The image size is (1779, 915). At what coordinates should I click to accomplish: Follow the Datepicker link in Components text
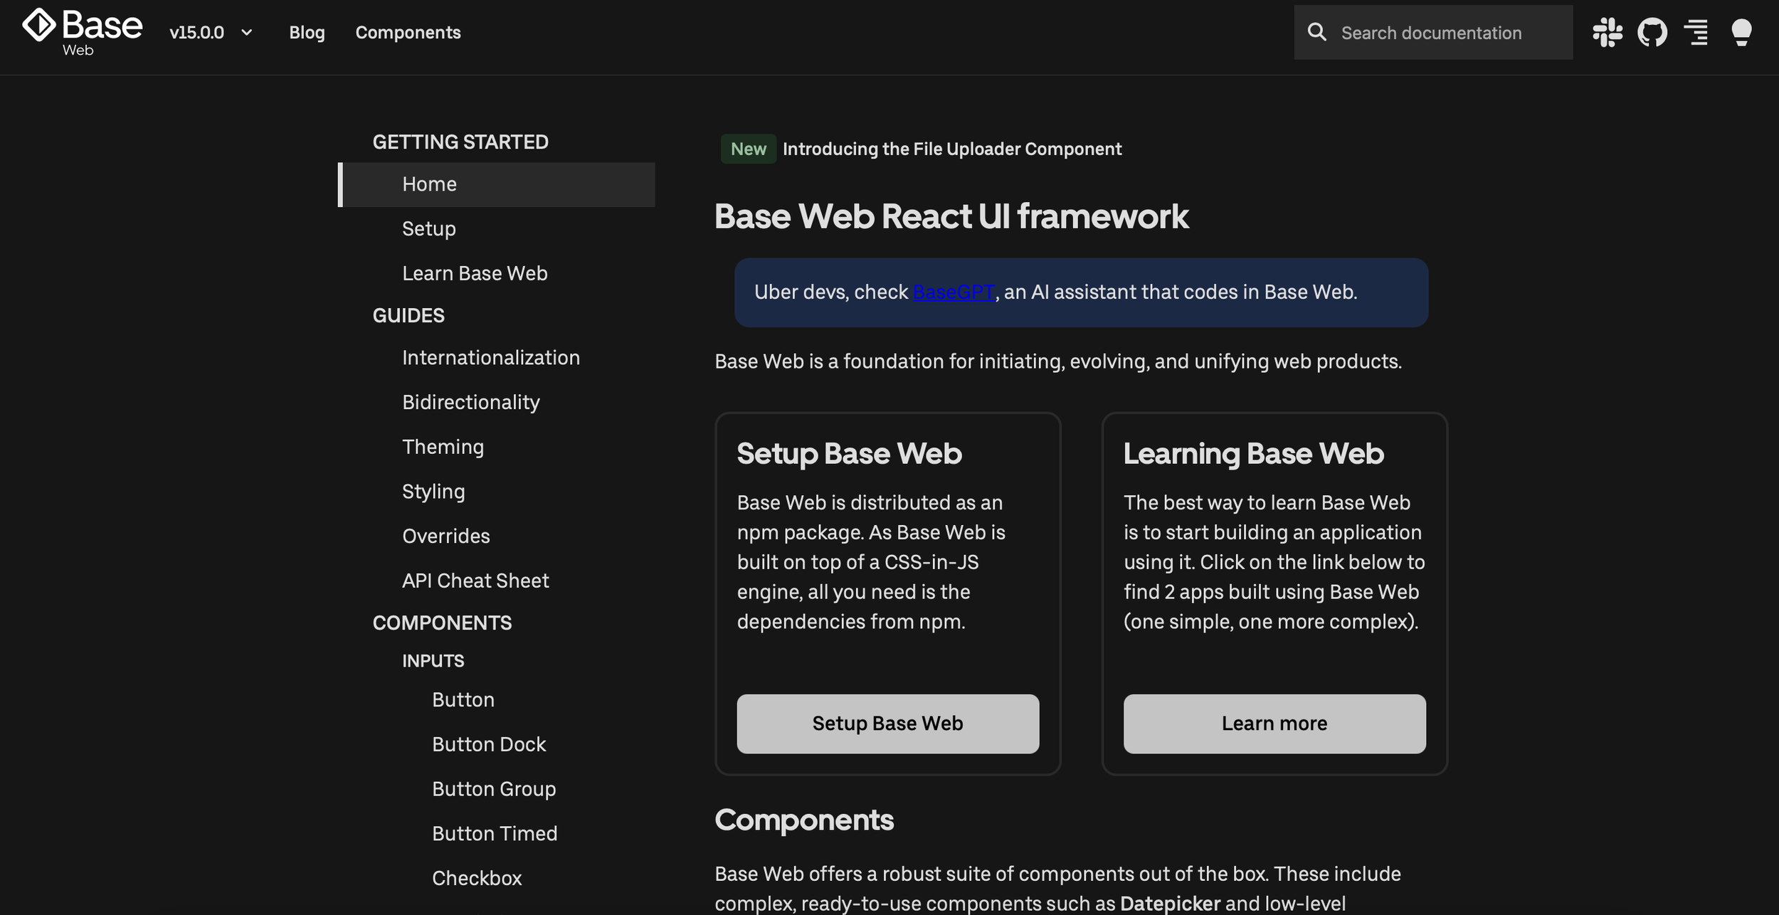(x=1170, y=904)
